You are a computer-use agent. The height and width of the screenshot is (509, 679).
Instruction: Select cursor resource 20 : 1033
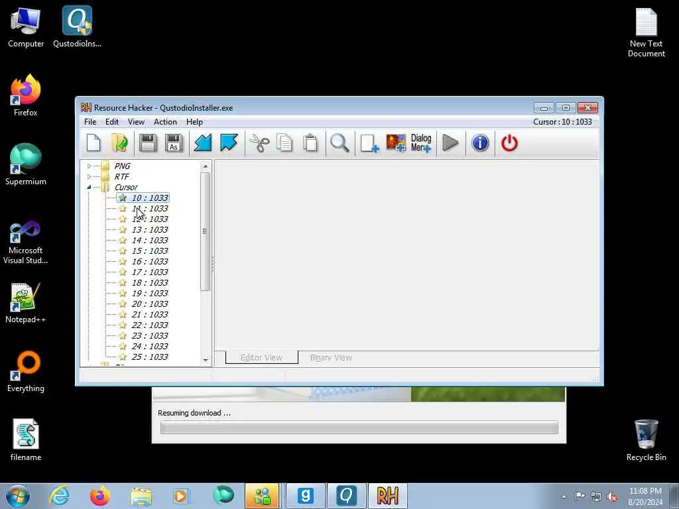point(149,304)
